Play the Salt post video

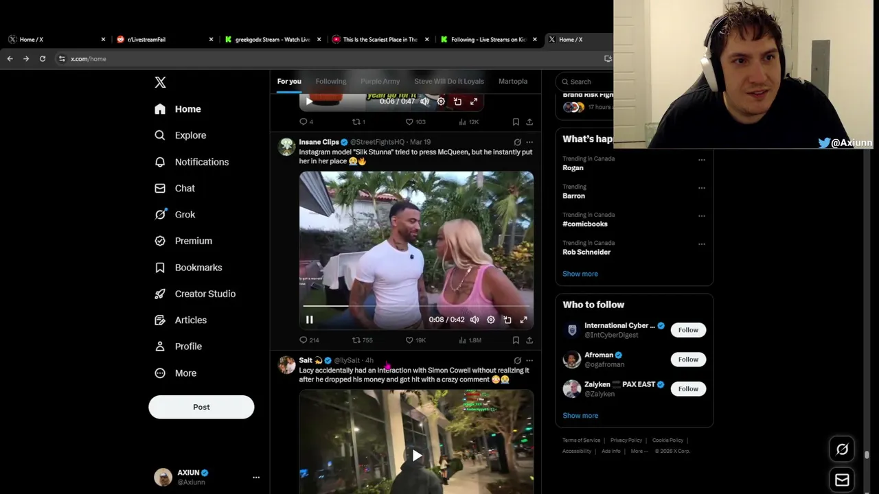pyautogui.click(x=417, y=456)
